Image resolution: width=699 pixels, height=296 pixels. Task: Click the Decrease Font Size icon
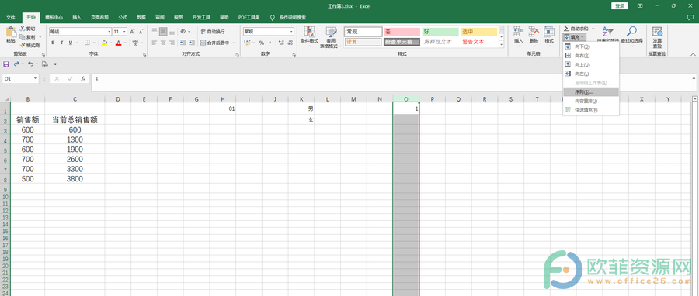pyautogui.click(x=141, y=32)
